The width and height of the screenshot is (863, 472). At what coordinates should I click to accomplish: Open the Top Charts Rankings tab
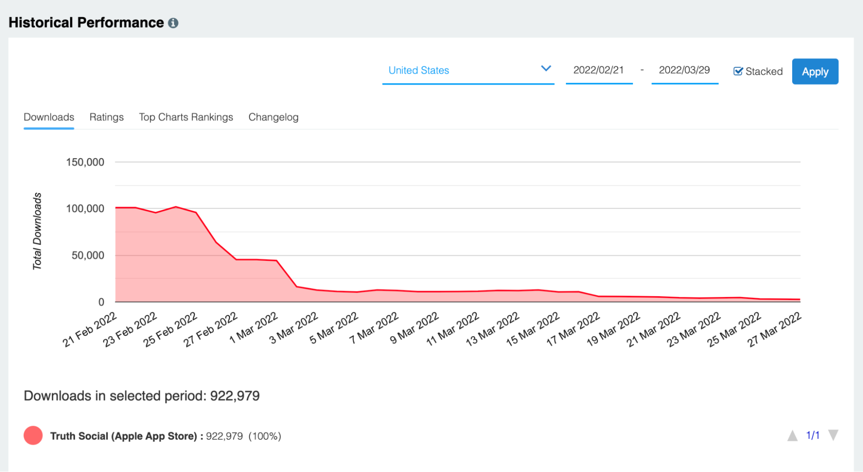[x=186, y=117]
